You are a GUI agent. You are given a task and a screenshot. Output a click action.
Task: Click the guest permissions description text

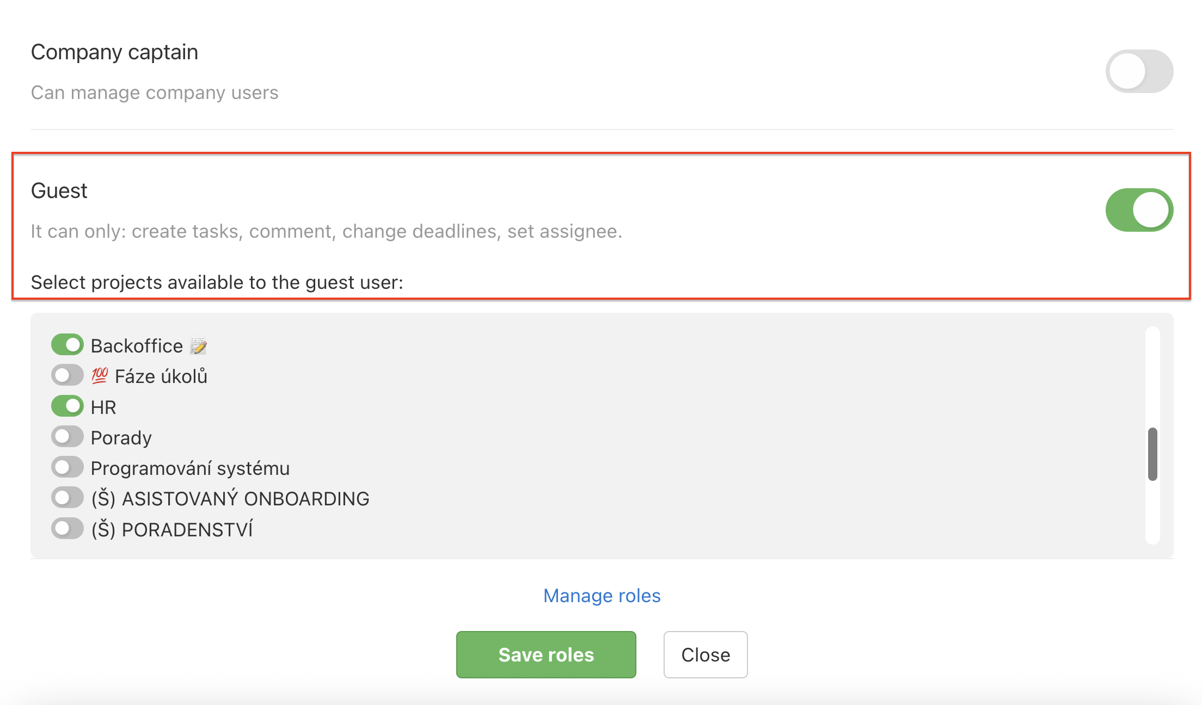tap(326, 232)
